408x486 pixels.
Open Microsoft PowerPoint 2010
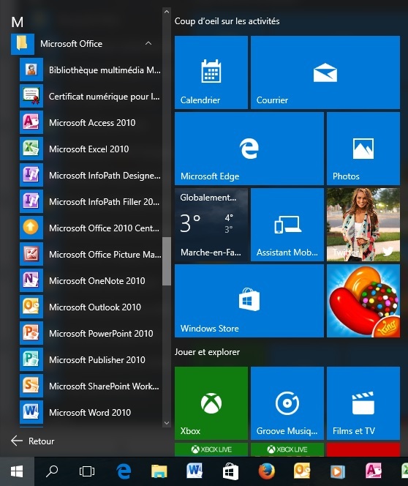tap(91, 334)
